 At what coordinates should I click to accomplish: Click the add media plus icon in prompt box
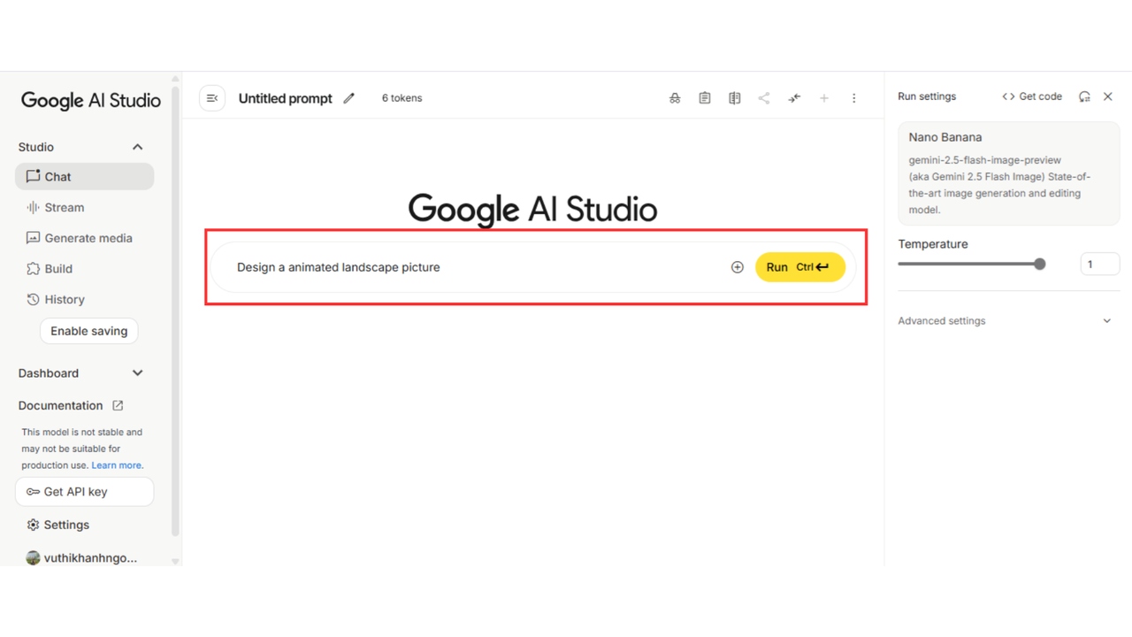(737, 267)
